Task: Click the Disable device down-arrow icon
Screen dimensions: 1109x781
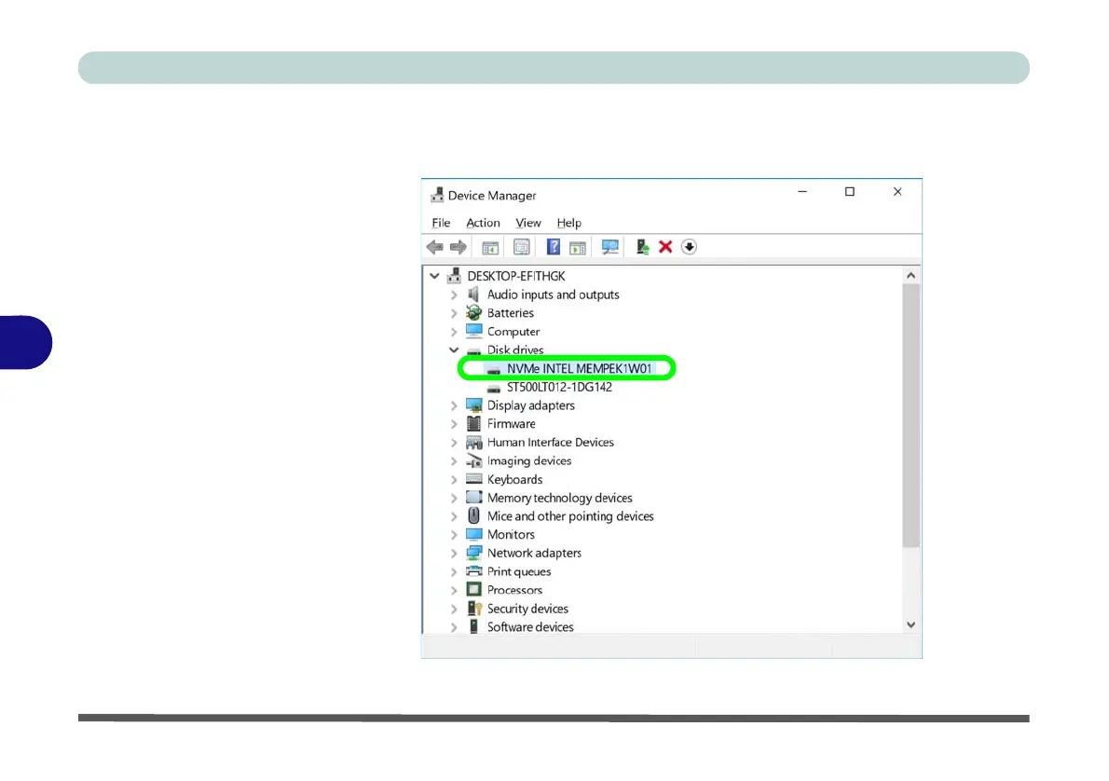Action: tap(689, 247)
